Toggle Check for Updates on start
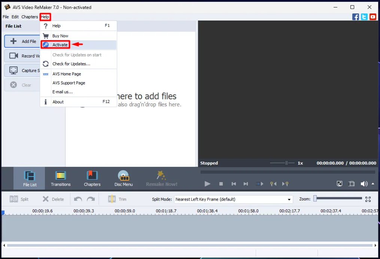Viewport: 380px width, 259px height. (77, 55)
